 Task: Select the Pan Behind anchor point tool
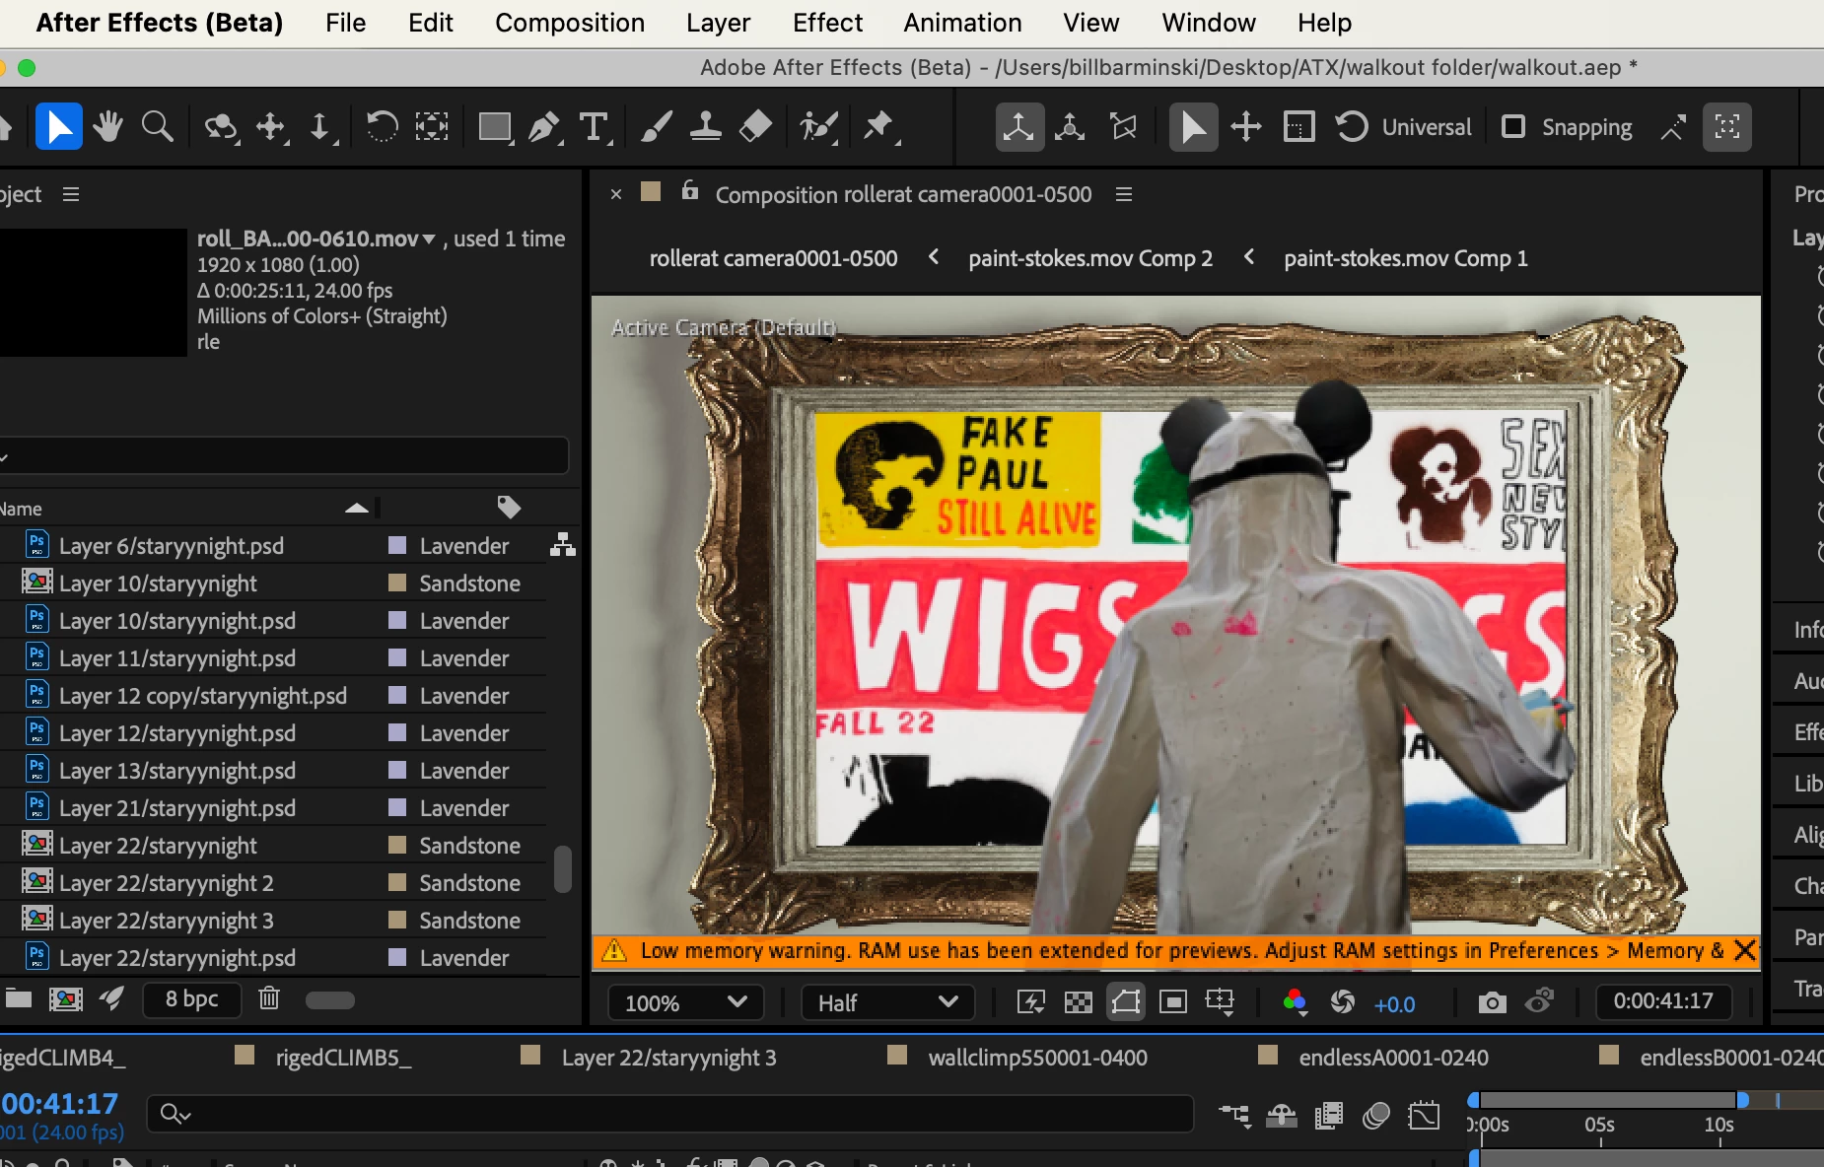[x=432, y=127]
